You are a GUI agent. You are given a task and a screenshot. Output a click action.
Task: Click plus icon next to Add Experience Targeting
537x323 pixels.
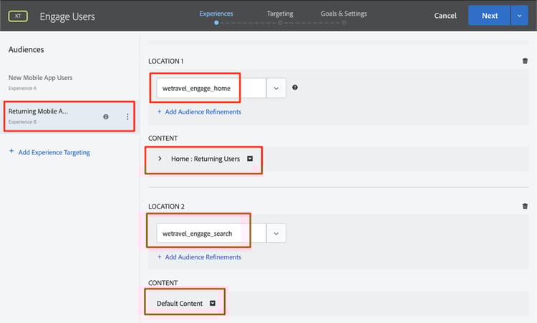point(11,151)
